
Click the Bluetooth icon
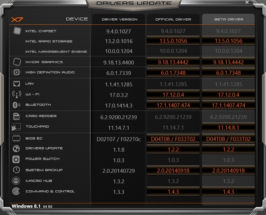(16, 105)
